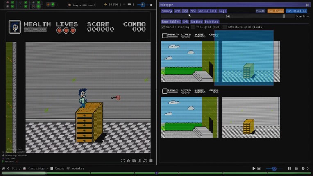313x176 pixels.
Task: Click the flame icon in the top bar
Action: pyautogui.click(x=48, y=5)
